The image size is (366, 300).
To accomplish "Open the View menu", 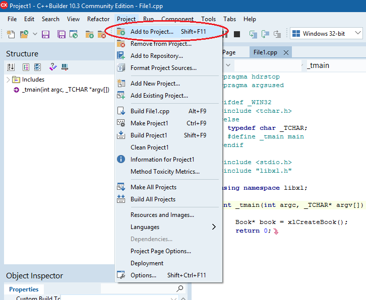I will pos(73,19).
